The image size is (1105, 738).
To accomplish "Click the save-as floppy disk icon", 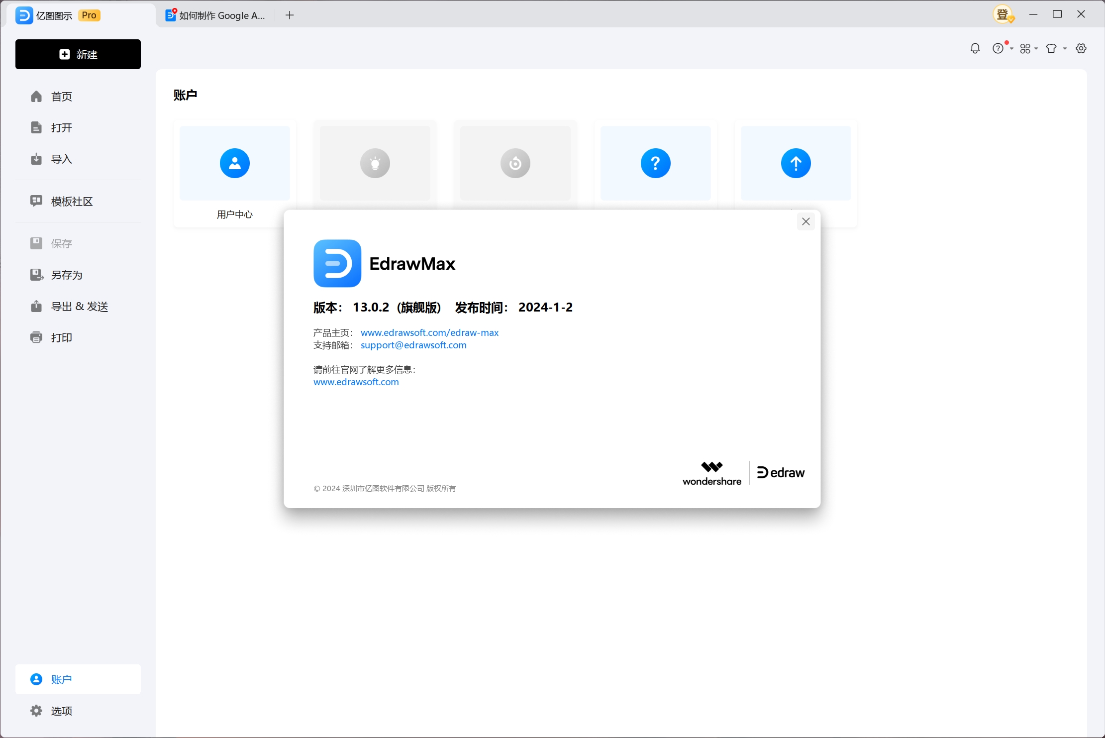I will coord(37,275).
